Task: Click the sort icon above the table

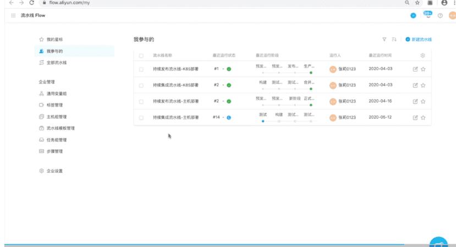Action: [394, 39]
